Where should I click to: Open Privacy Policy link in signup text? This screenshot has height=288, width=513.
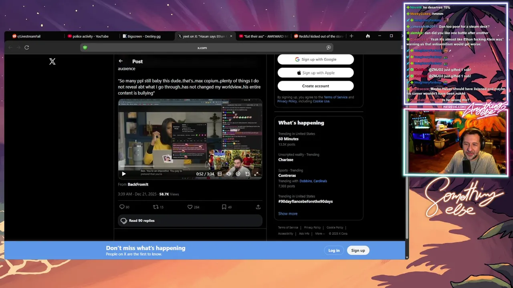click(287, 101)
